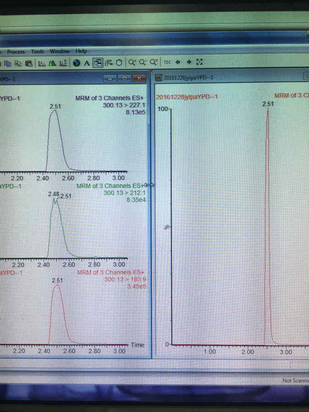Image resolution: width=309 pixels, height=412 pixels.
Task: Click the 100 percent y-axis label
Action: pyautogui.click(x=163, y=109)
